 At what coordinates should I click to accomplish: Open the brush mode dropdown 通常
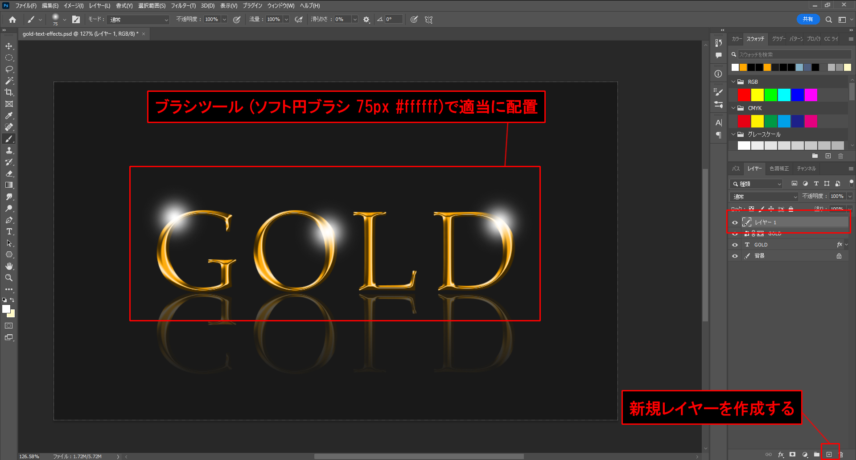(139, 20)
